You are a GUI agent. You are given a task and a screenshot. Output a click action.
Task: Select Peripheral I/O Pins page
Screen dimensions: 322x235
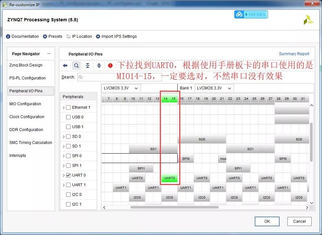pos(31,91)
